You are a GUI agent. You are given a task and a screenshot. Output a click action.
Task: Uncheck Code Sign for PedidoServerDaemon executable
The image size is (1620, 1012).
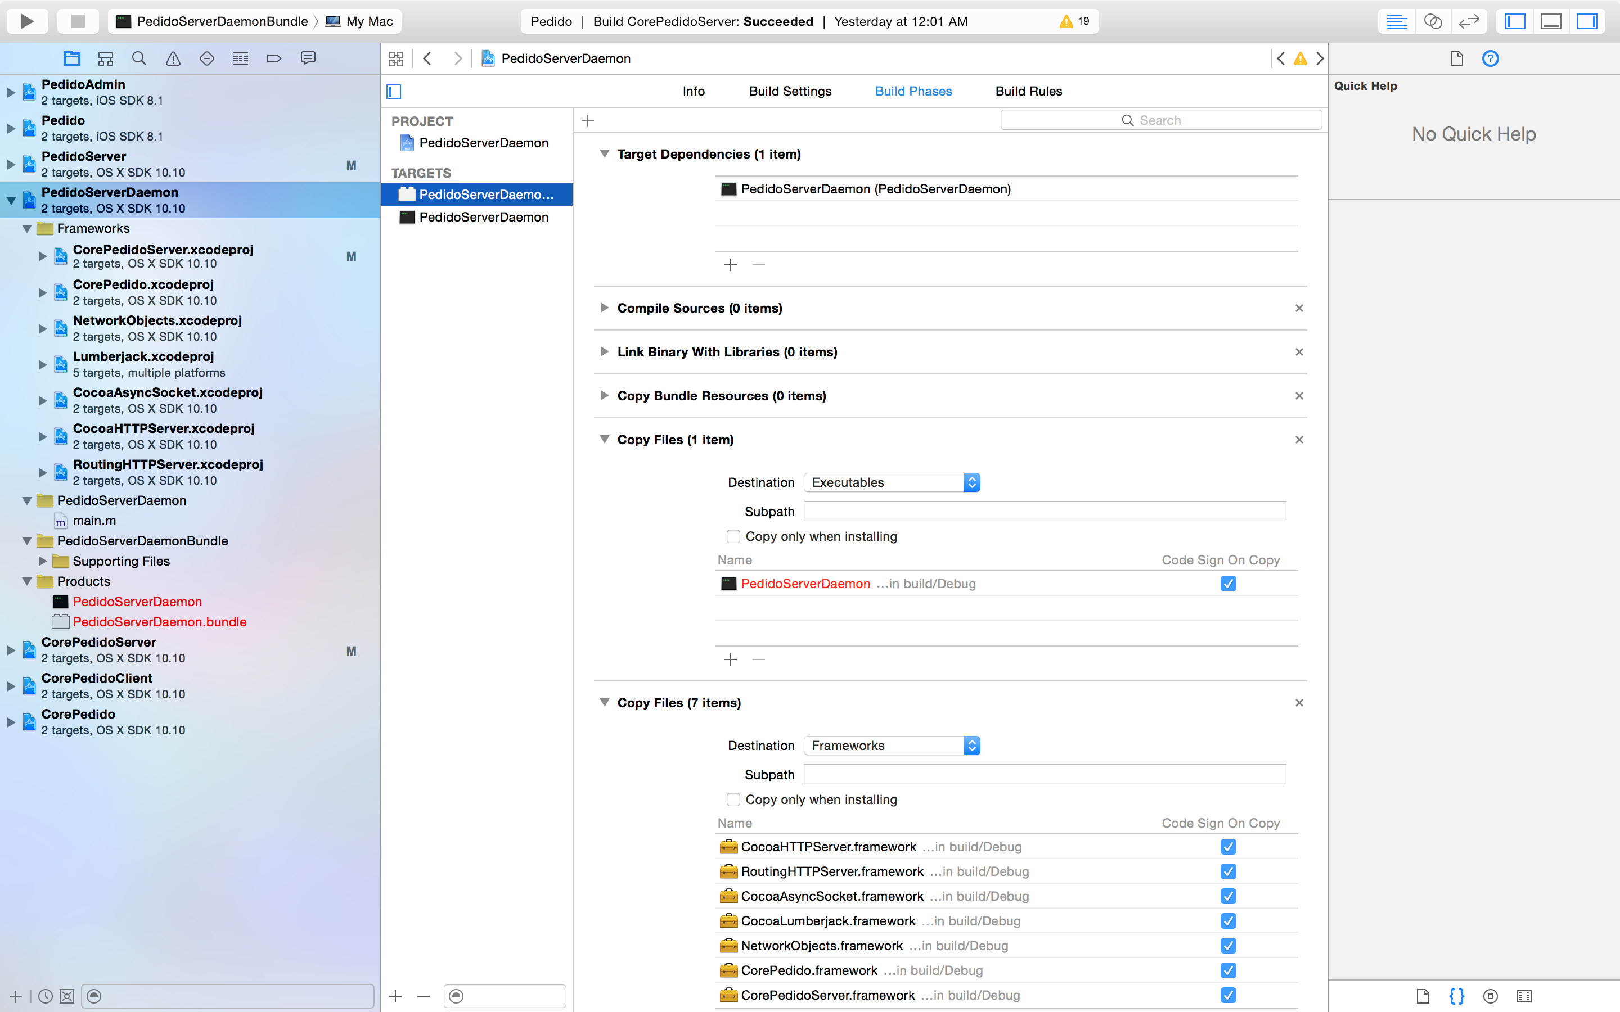[x=1228, y=584]
